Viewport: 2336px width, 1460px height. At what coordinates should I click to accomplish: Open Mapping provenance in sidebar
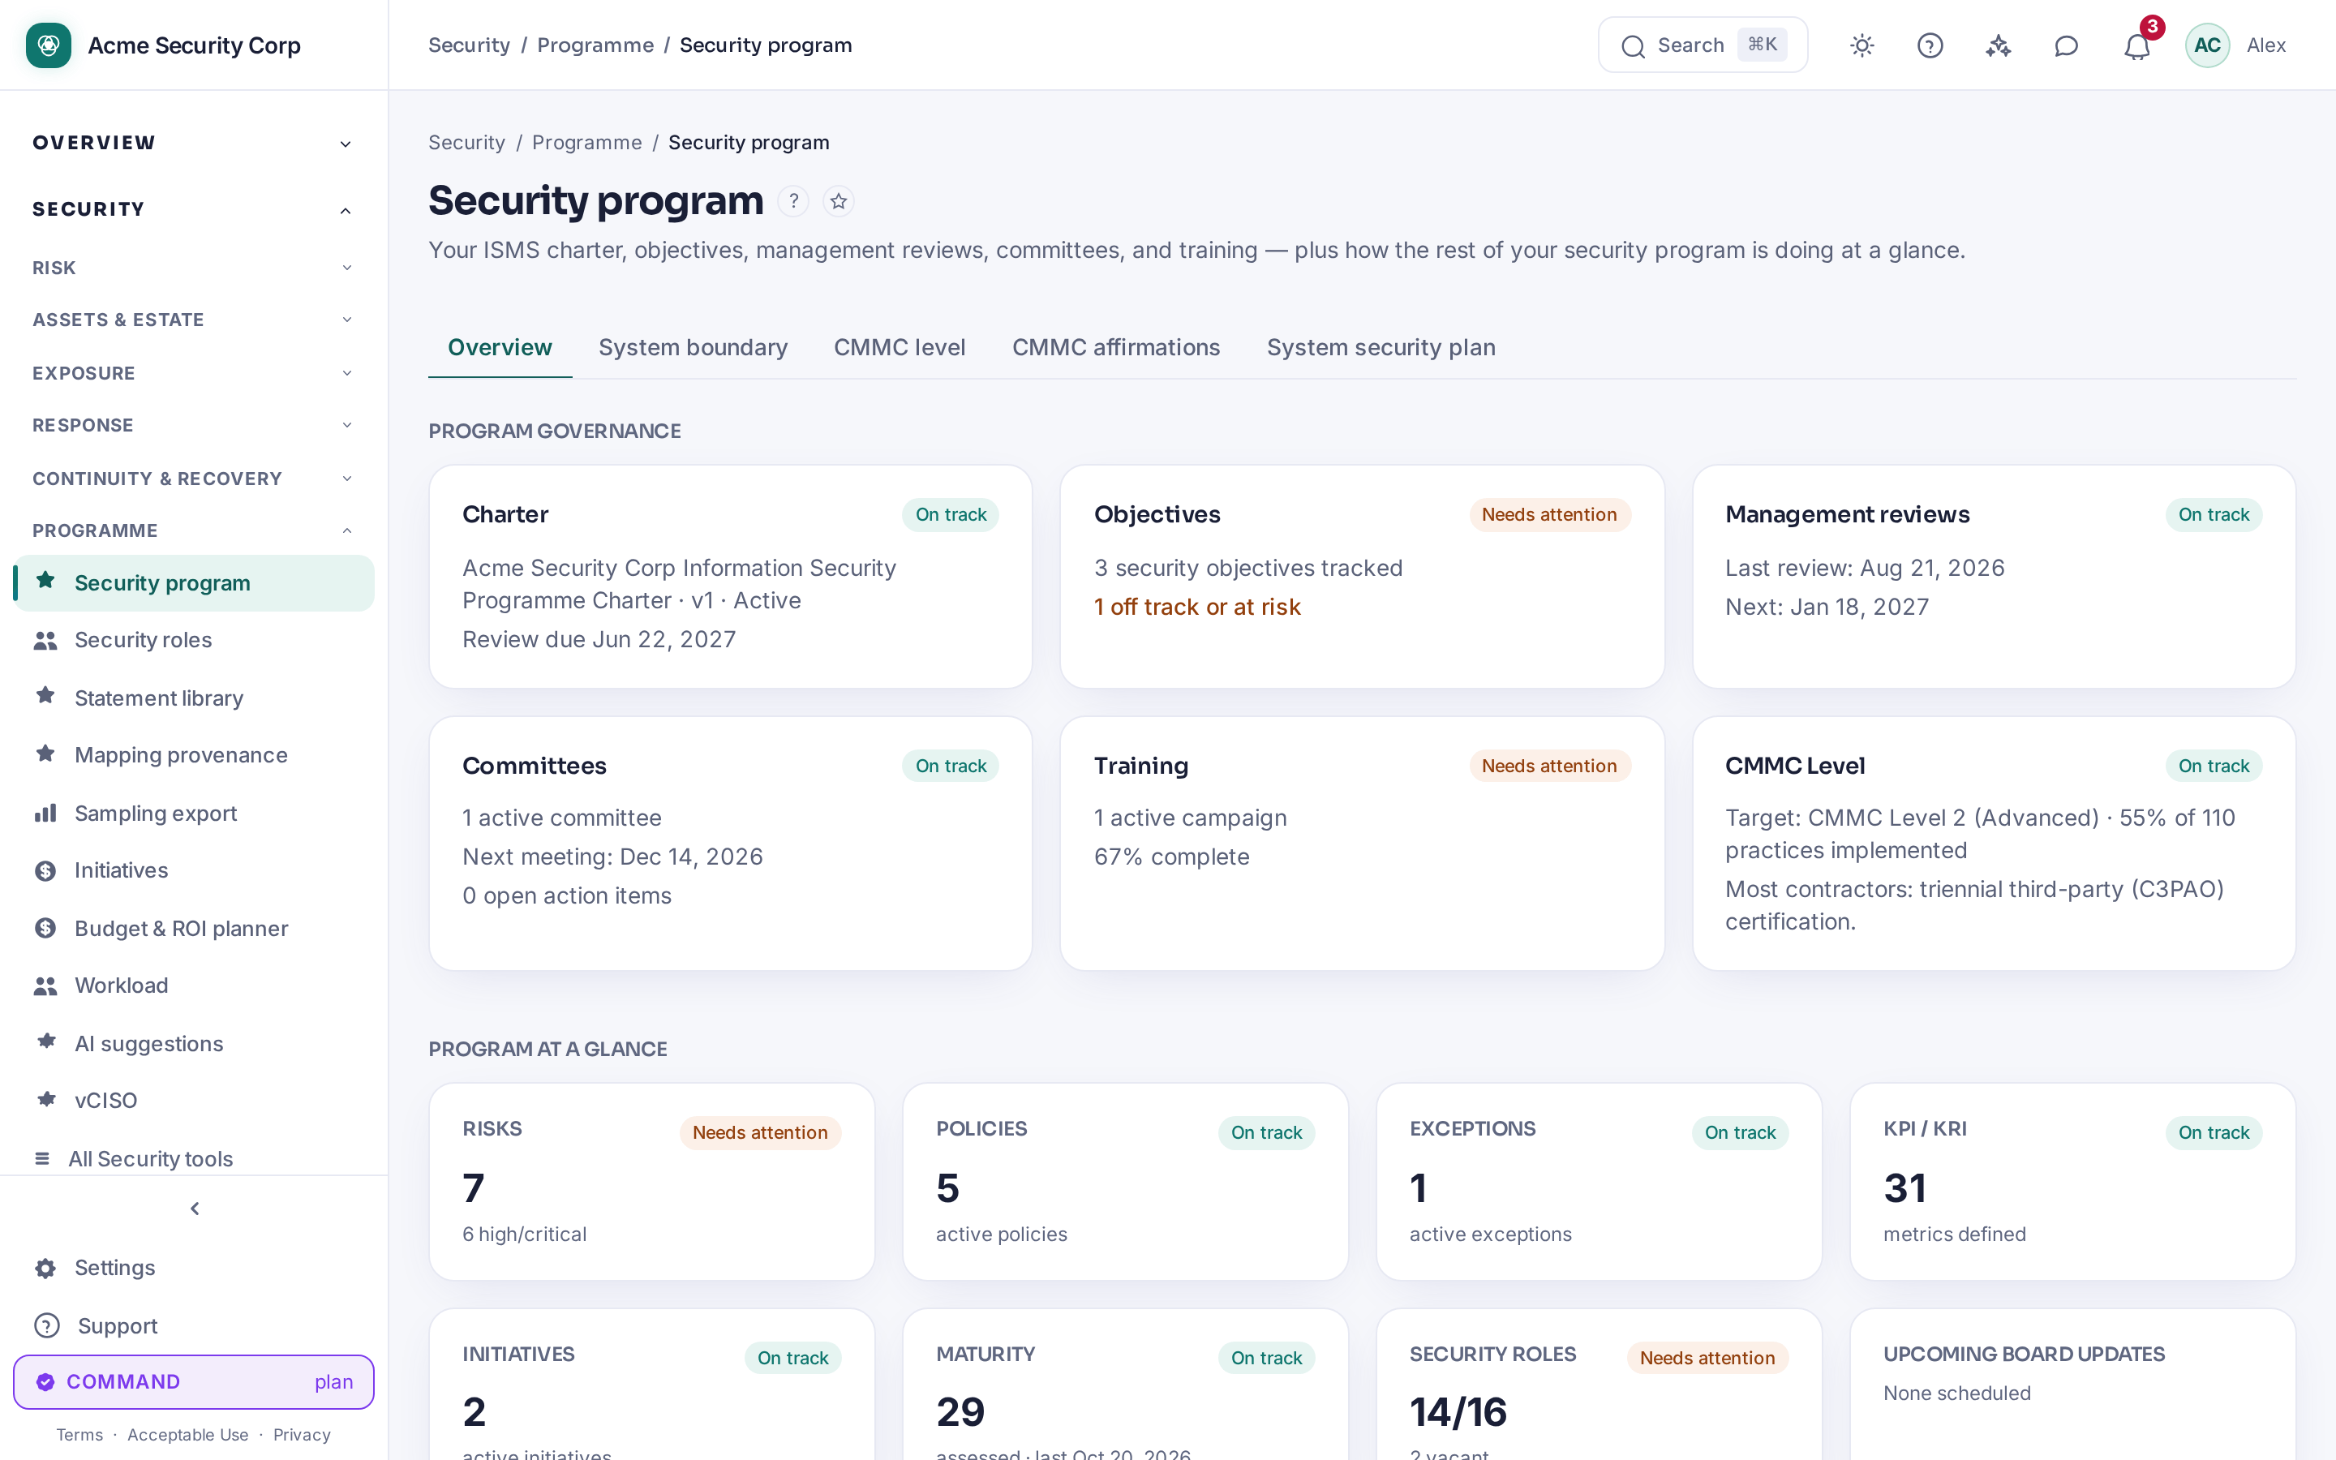[194, 755]
